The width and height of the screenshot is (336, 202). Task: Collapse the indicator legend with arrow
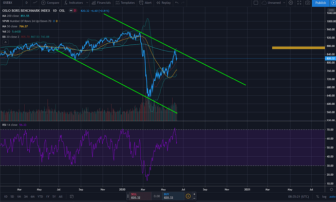5,42
